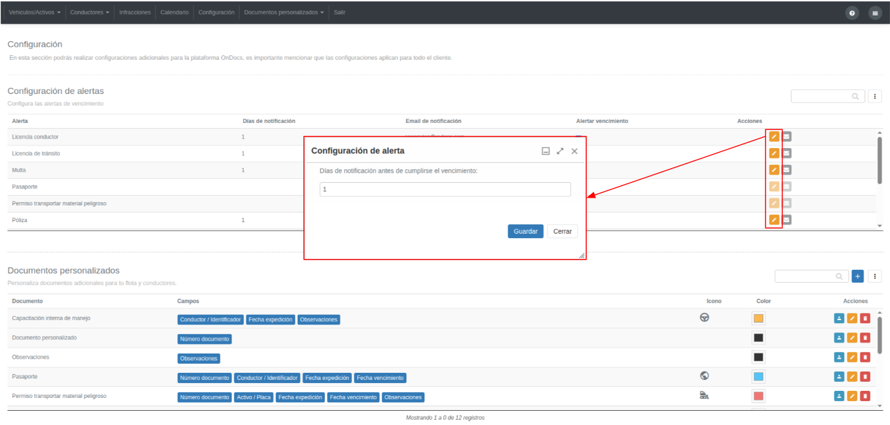This screenshot has width=890, height=425.
Task: Click user icon for Permiso transportar material peligroso
Action: click(x=839, y=396)
